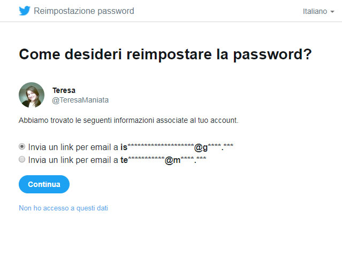Click the 'Come desideri reimpostare la password?' heading
The image size is (342, 258).
pyautogui.click(x=165, y=54)
